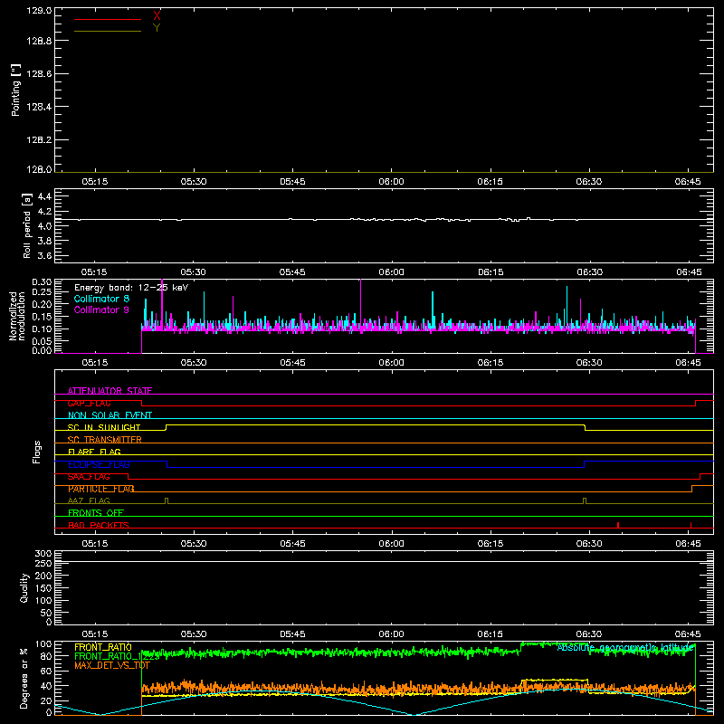Screen dimensions: 724x724
Task: Click the SC_IN_SUNLIGHT flag label
Action: 104,427
